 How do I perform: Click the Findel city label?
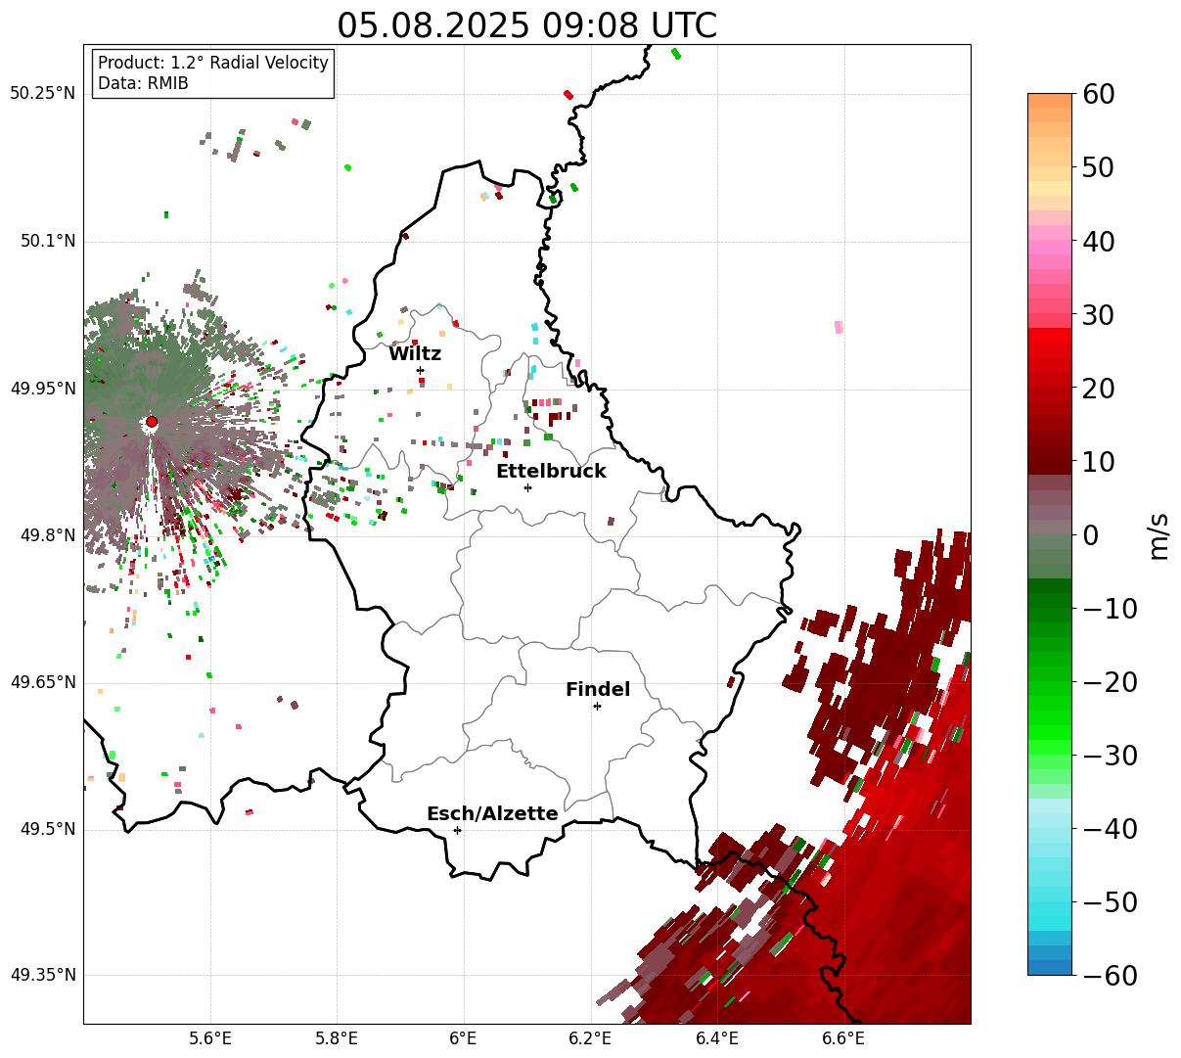[x=598, y=690]
